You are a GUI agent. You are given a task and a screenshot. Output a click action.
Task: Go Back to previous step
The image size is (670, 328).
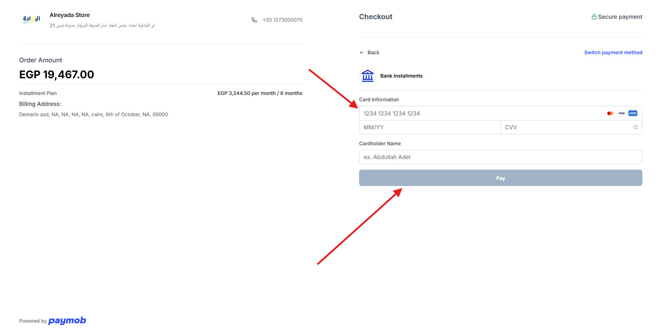[x=373, y=52]
